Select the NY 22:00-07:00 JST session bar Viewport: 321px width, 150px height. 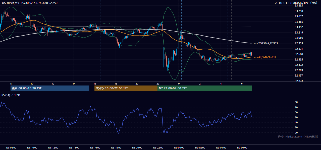[205, 88]
